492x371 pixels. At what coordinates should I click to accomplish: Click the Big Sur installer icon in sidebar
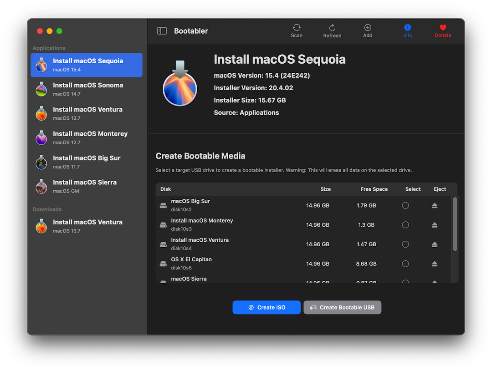[x=41, y=162]
